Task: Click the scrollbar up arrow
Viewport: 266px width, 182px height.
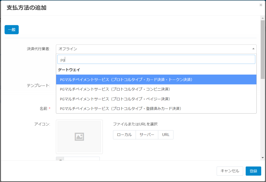Action: click(263, 18)
